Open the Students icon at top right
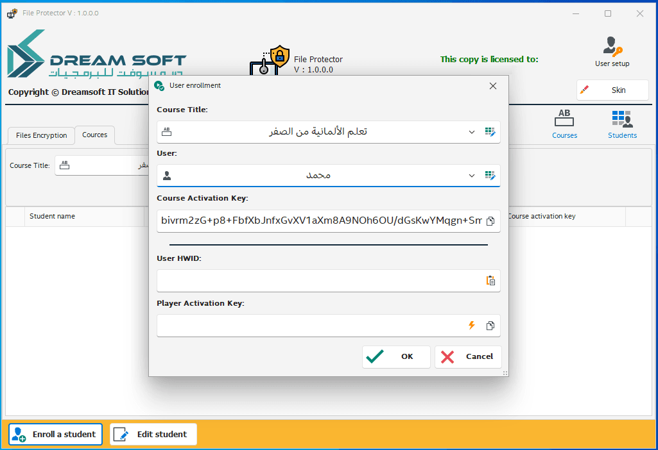The height and width of the screenshot is (450, 658). click(x=622, y=124)
